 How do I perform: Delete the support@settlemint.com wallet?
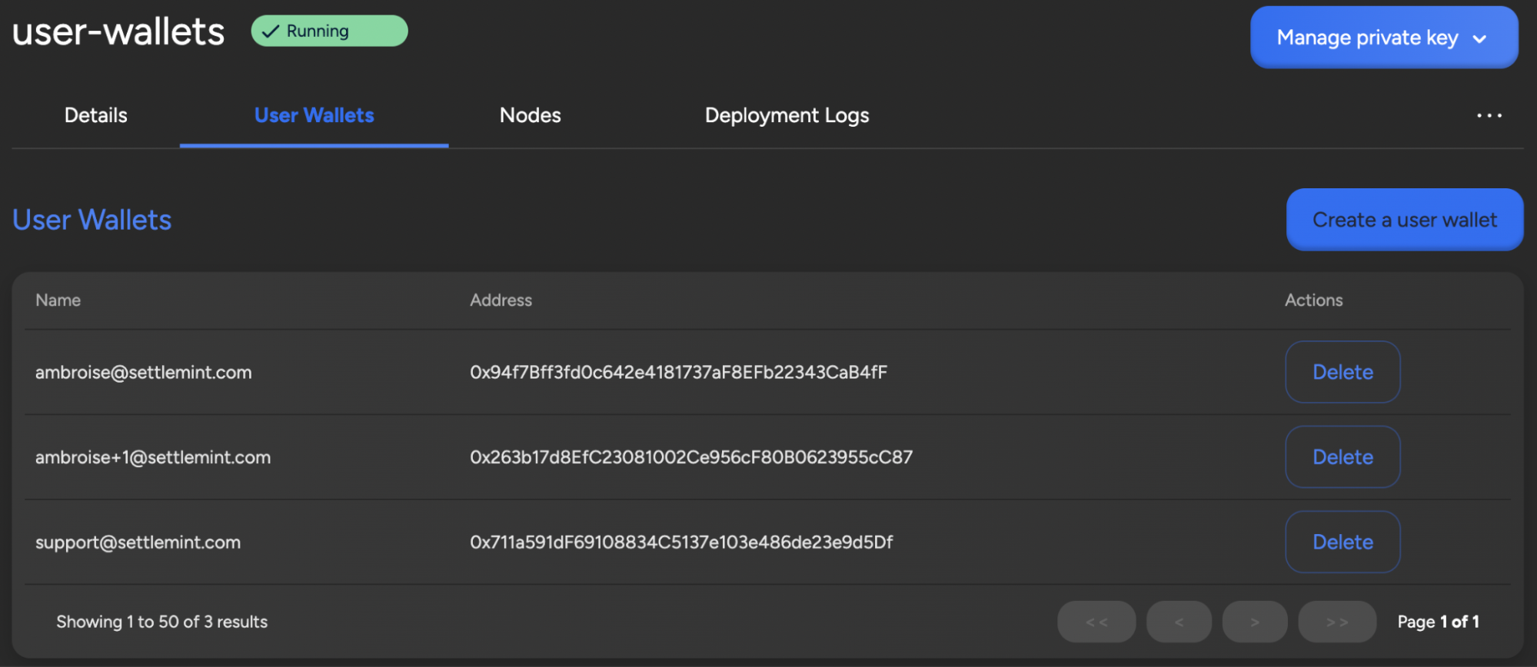click(x=1342, y=542)
